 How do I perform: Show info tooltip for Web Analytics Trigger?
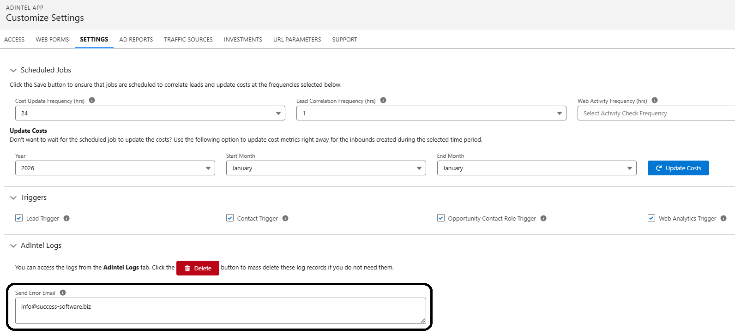[723, 218]
